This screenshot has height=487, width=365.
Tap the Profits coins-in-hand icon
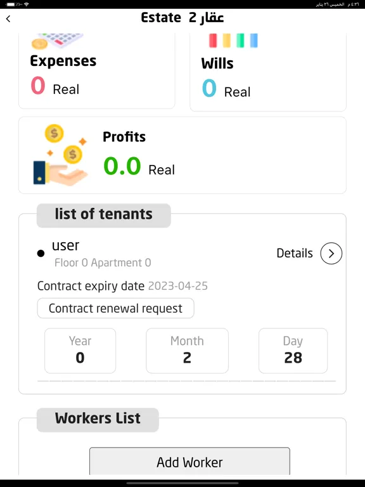(x=61, y=155)
